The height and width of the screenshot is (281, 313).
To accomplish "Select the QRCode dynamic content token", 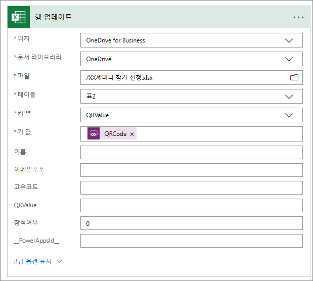I will [x=112, y=133].
